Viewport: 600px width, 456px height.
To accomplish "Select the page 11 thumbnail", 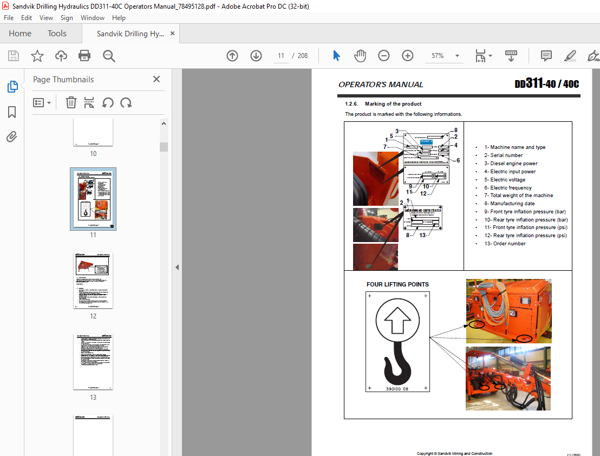I will pos(93,199).
